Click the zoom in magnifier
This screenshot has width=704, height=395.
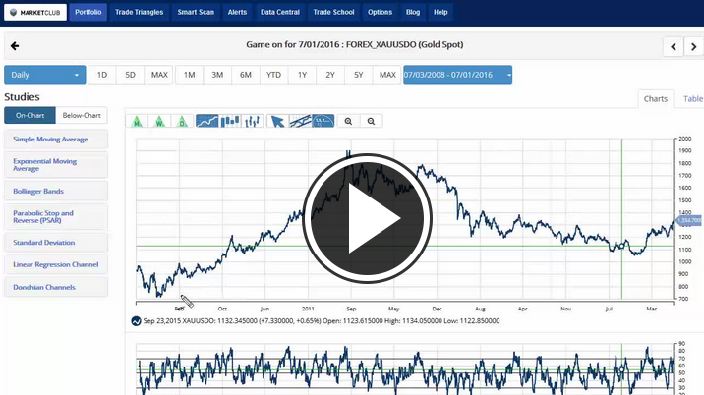coord(348,121)
